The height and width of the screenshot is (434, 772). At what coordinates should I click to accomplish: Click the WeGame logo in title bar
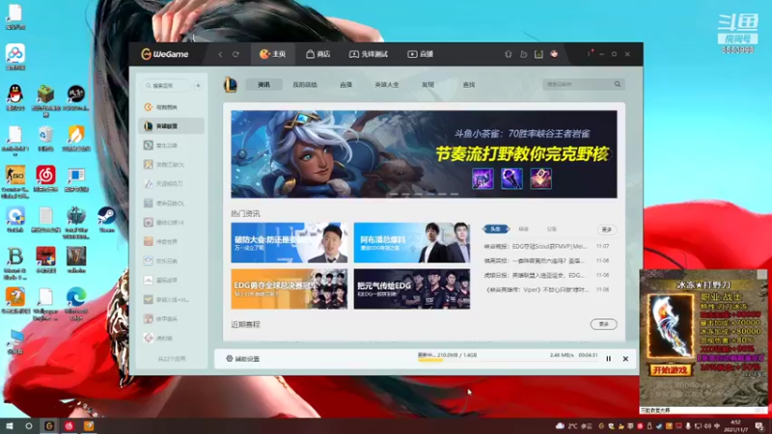point(164,54)
